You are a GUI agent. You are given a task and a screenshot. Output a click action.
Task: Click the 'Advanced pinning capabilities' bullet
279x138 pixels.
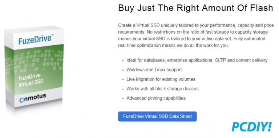tap(156, 98)
